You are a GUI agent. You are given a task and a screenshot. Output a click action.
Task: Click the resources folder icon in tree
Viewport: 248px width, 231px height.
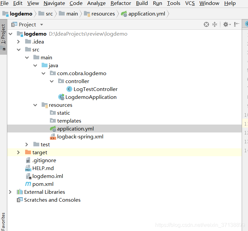tap(45, 105)
